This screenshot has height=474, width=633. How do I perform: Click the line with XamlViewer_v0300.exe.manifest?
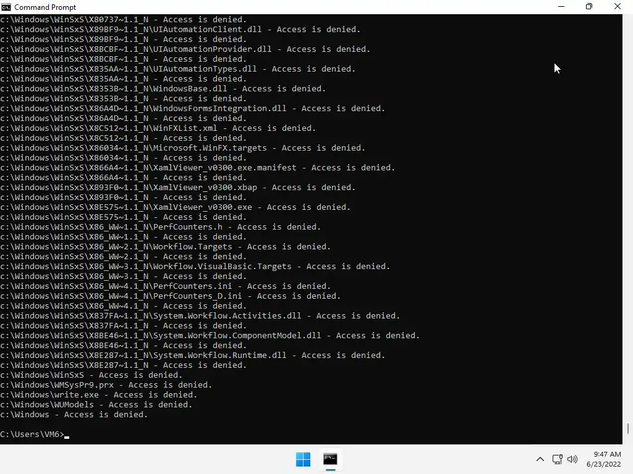197,168
